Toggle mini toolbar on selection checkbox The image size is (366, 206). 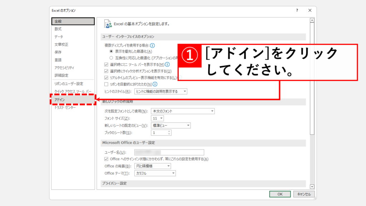106,65
